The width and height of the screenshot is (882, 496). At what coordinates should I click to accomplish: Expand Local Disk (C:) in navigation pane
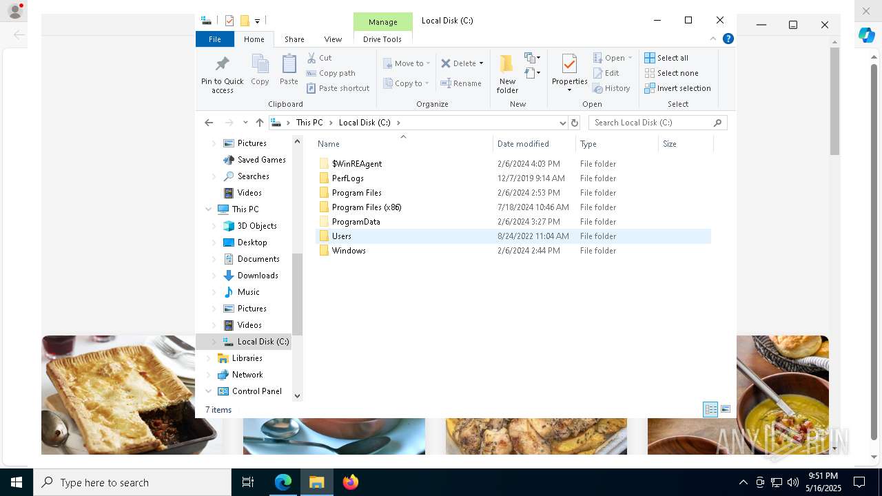tap(214, 342)
